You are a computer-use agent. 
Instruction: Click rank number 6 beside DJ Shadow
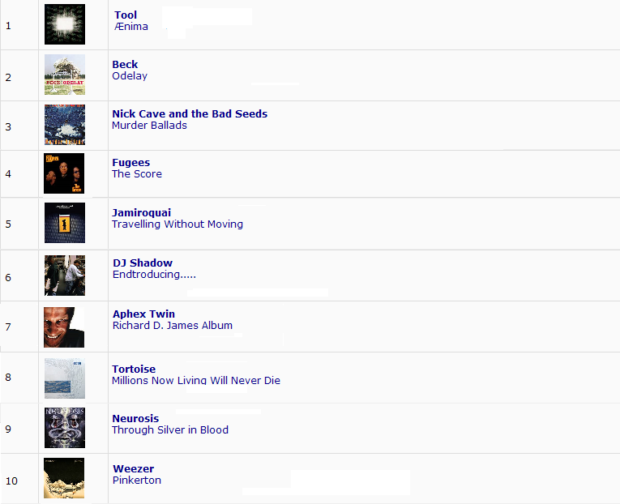[8, 277]
